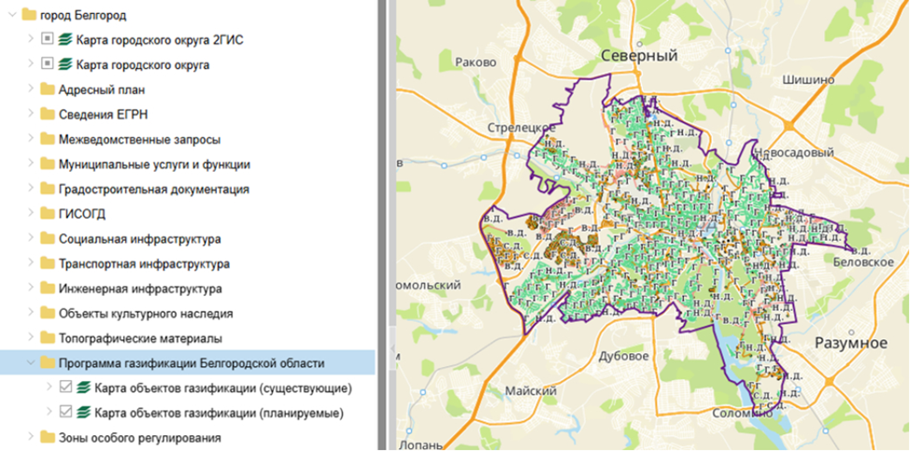This screenshot has width=910, height=451.
Task: Click the Стрелецкое label on map
Action: pyautogui.click(x=521, y=128)
